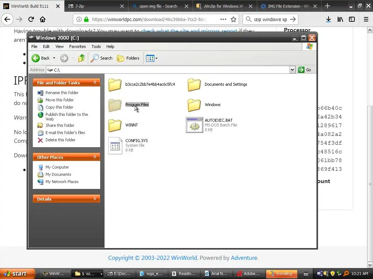The width and height of the screenshot is (373, 279).
Task: Bookmark this page with the star icon
Action: (233, 20)
